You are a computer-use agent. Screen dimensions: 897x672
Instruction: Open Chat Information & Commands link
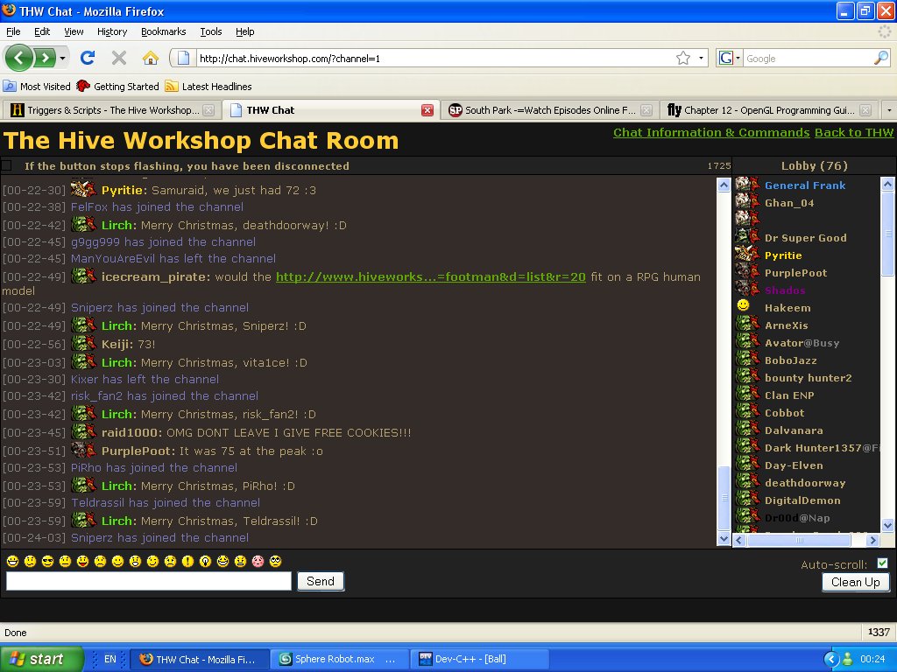711,133
